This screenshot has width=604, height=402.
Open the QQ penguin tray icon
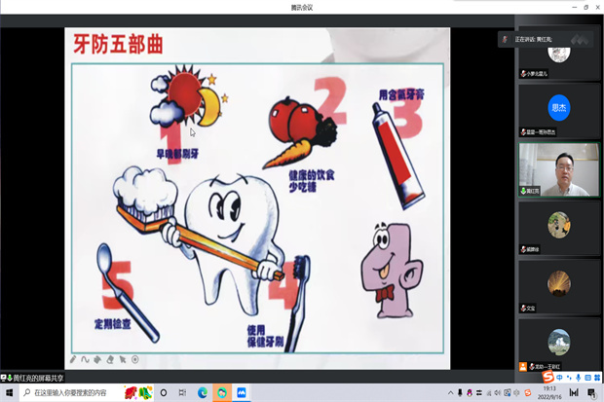click(x=470, y=393)
